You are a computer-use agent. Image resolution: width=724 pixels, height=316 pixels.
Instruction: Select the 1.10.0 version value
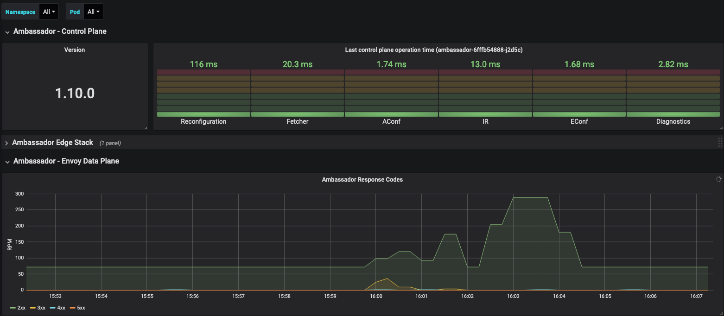click(x=75, y=93)
